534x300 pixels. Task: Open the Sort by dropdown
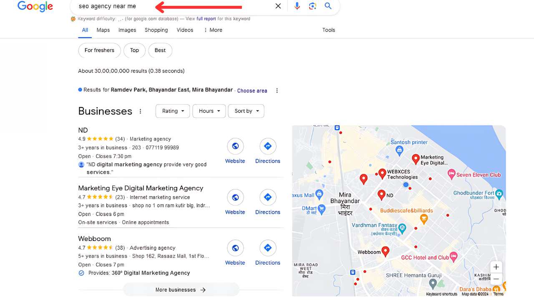click(246, 111)
